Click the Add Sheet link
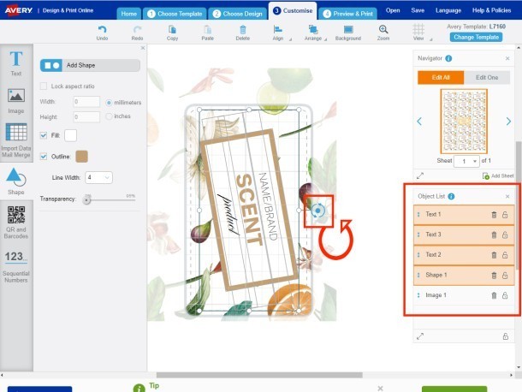This screenshot has height=392, width=522. [497, 175]
